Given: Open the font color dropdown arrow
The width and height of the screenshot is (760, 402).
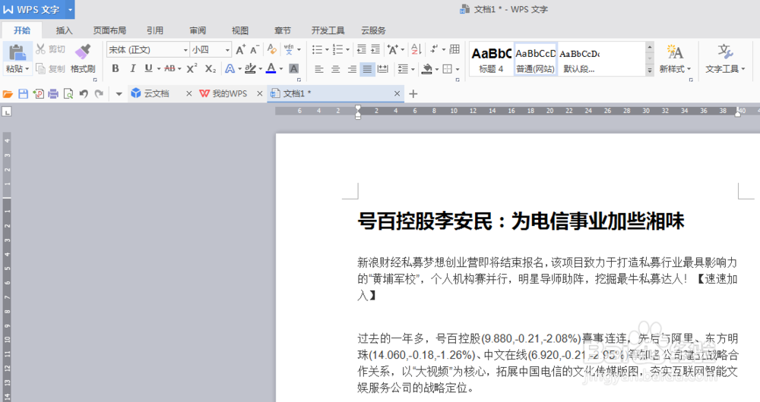Looking at the screenshot, I should [x=281, y=69].
